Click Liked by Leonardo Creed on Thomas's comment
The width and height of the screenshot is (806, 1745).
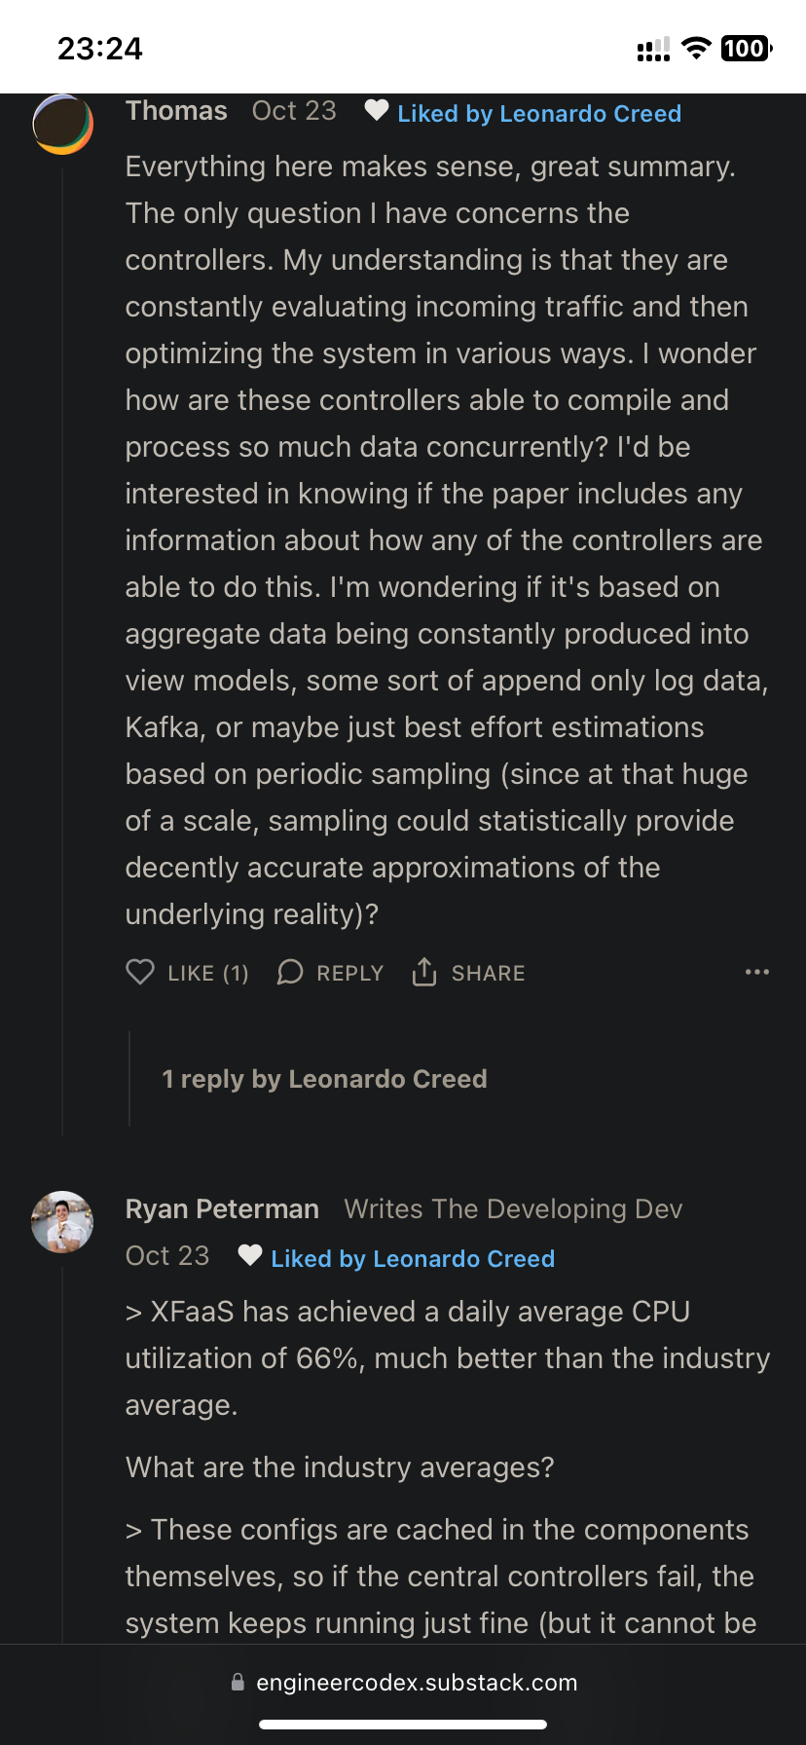(x=539, y=114)
